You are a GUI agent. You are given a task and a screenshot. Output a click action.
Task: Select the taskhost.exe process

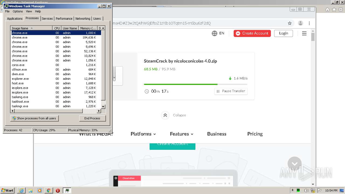click(x=56, y=102)
